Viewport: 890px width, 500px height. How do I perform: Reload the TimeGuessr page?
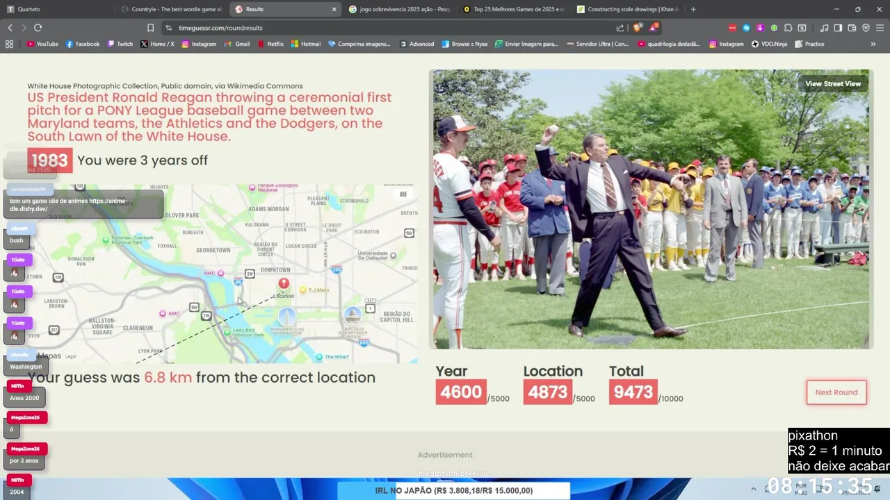(38, 28)
